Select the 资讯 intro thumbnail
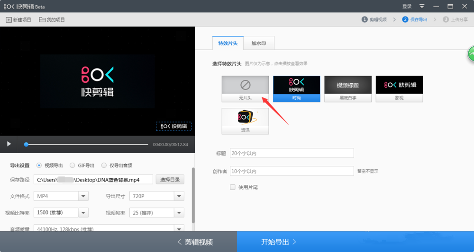 [x=245, y=121]
